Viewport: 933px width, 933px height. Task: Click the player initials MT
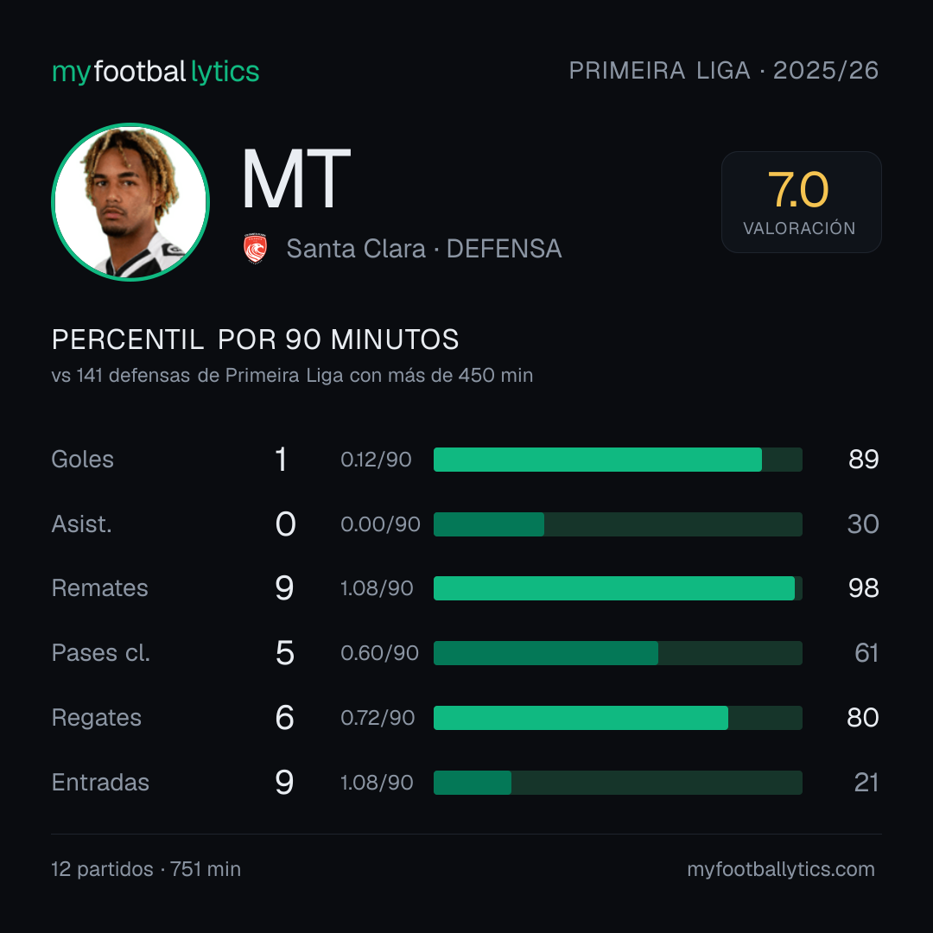(x=295, y=179)
